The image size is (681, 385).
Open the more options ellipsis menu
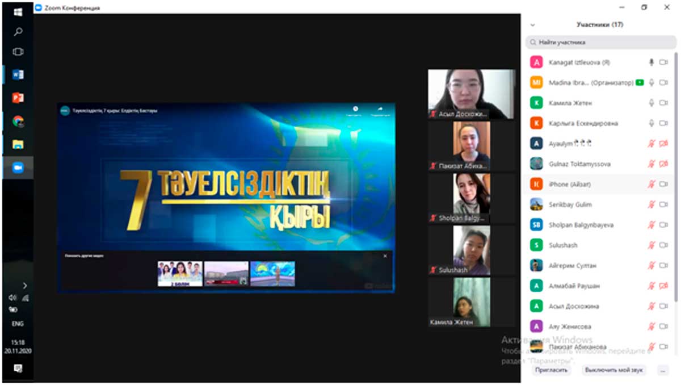(x=662, y=370)
